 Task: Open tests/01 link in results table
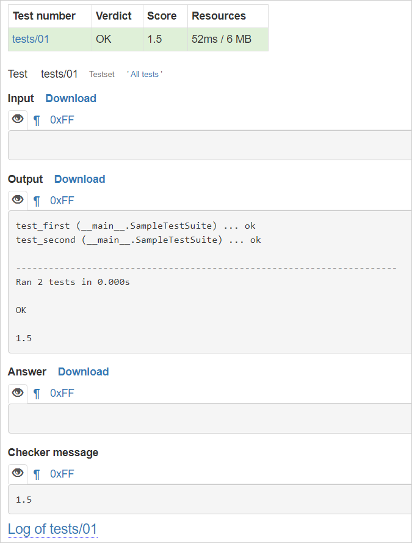[31, 39]
